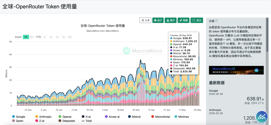The height and width of the screenshot is (125, 271).
Task: Toggle Google series in legend
Action: pyautogui.click(x=19, y=117)
